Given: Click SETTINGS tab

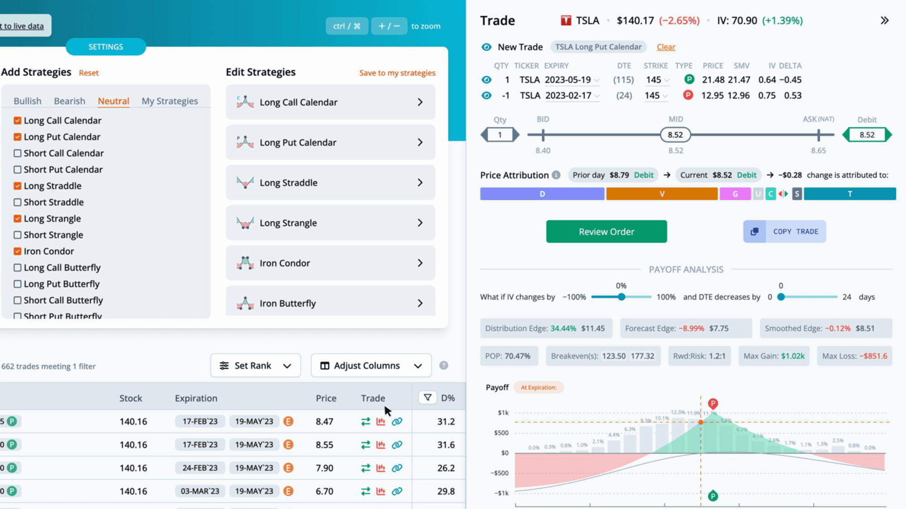Looking at the screenshot, I should [106, 47].
